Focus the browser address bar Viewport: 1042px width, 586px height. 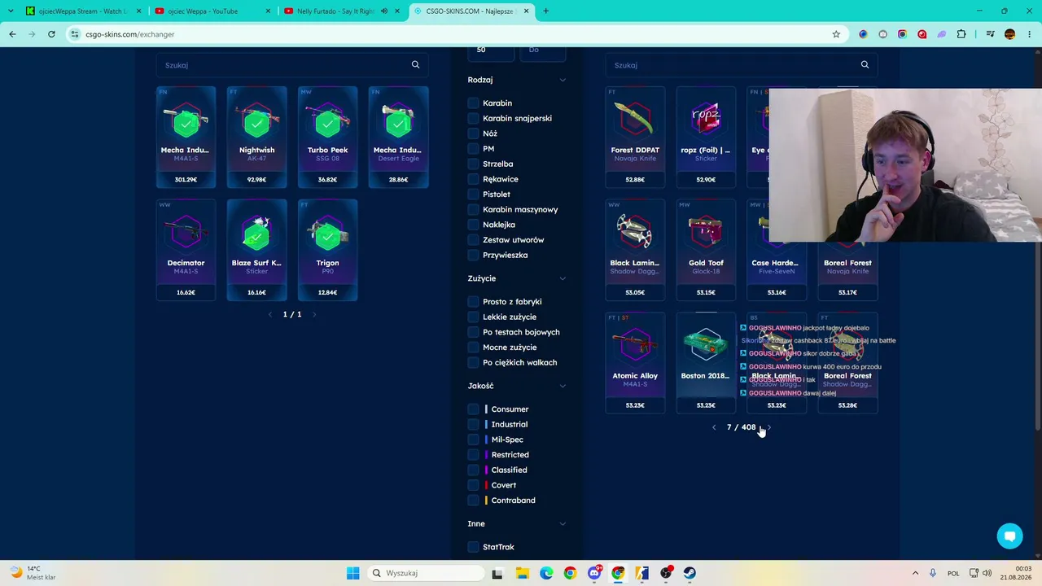coord(456,34)
